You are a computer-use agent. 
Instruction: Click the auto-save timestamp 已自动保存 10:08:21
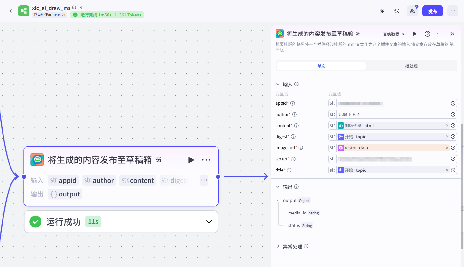(50, 15)
